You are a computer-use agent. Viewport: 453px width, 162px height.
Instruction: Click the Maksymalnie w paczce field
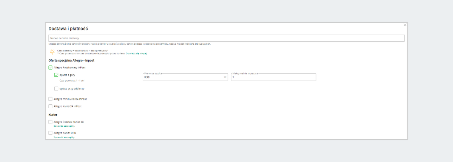(x=273, y=77)
